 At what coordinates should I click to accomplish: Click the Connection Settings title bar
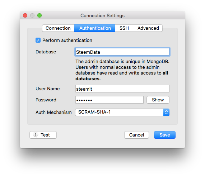tap(103, 15)
